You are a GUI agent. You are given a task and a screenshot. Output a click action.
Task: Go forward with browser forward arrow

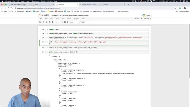click(5, 8)
